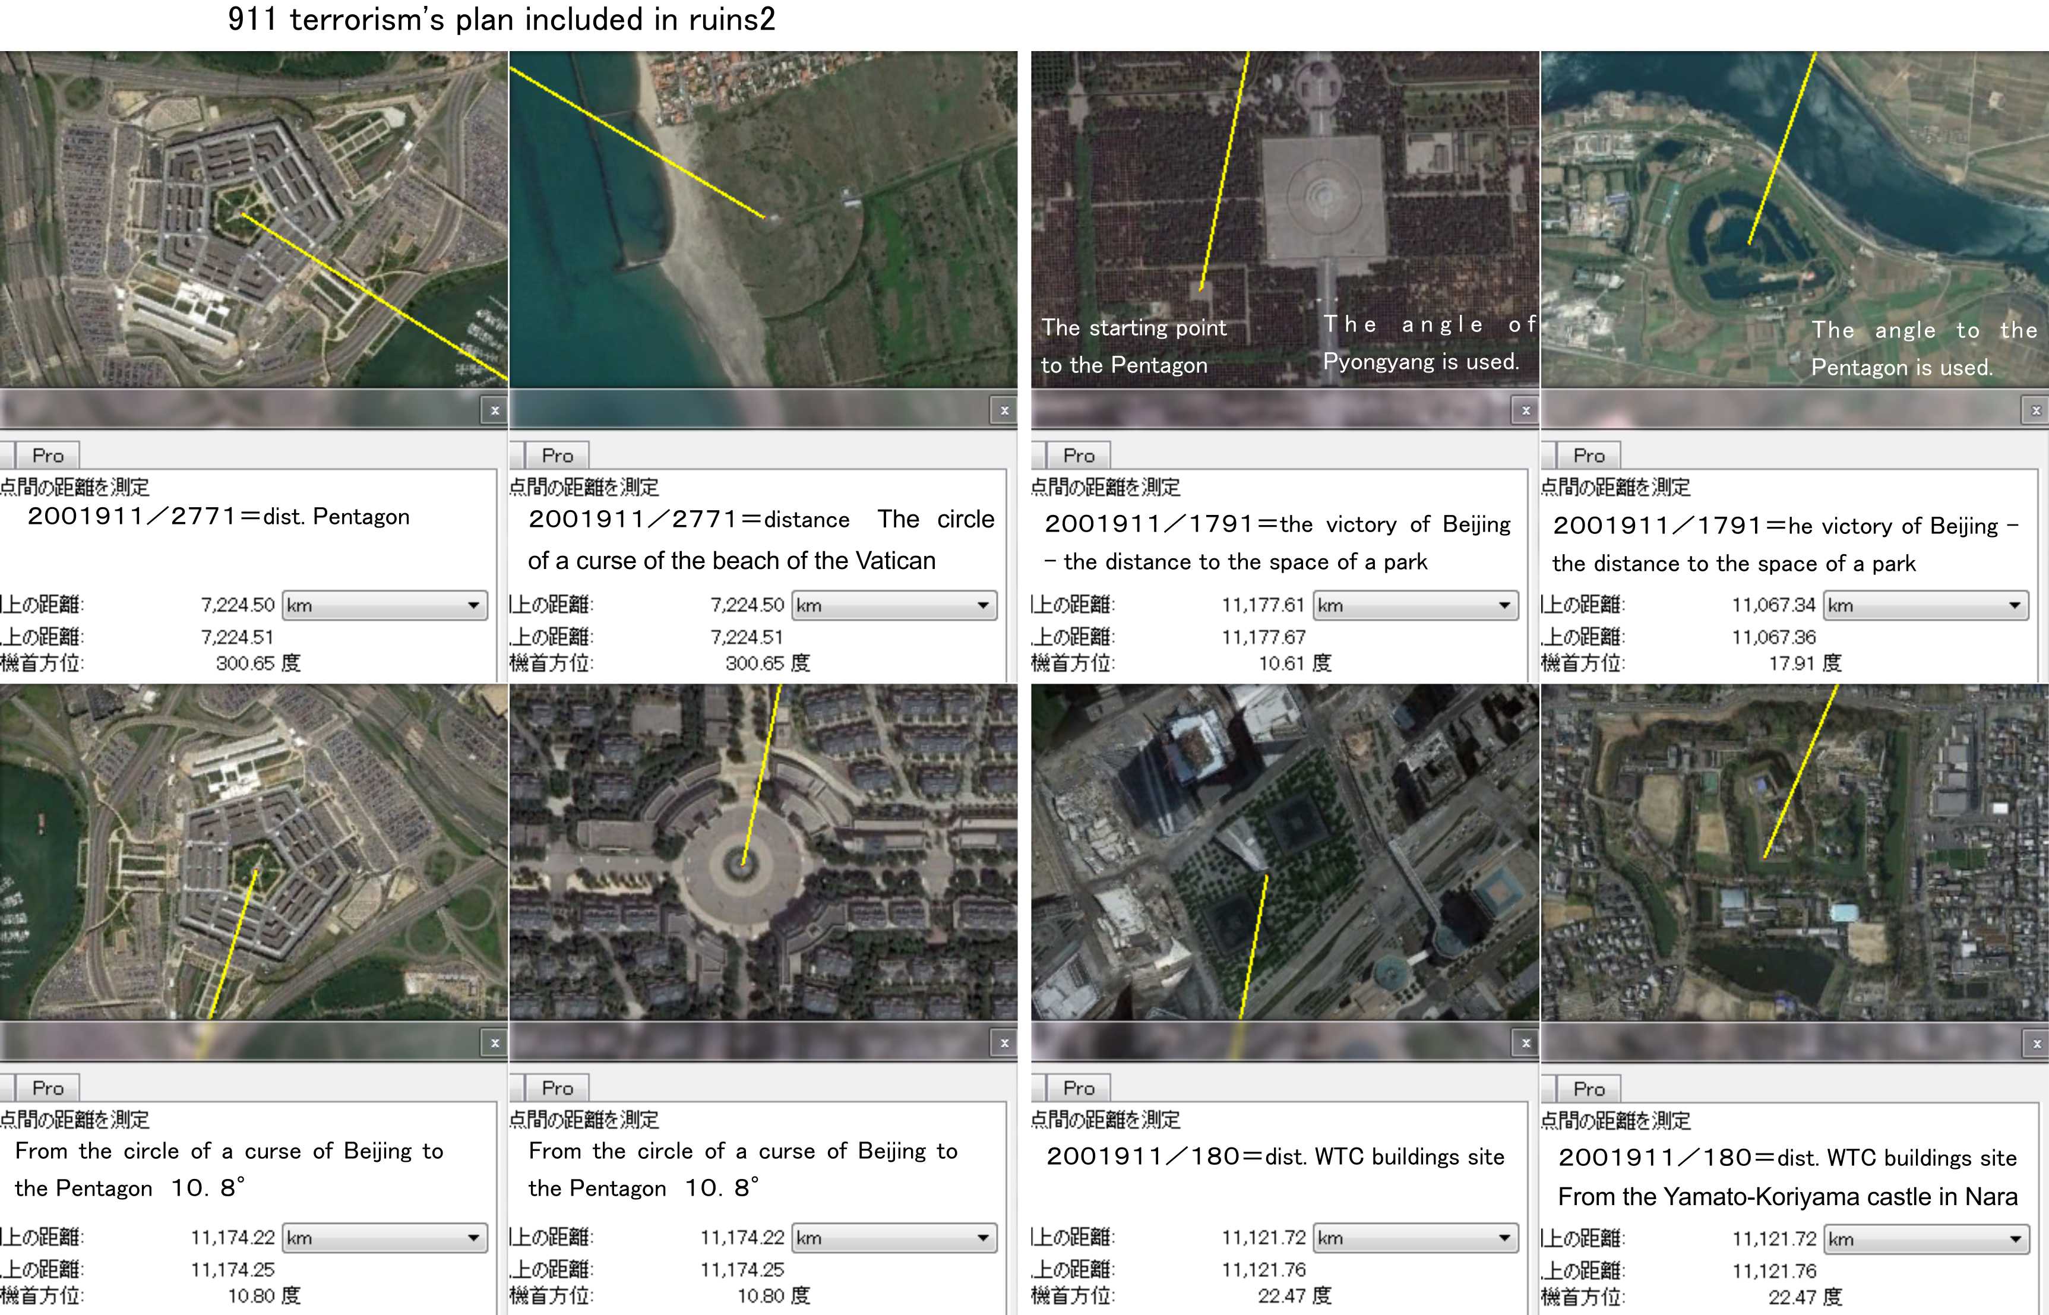Open km dropdown in the Yamato-Koriyama castle panel
This screenshot has height=1315, width=2049.
(x=1925, y=1239)
